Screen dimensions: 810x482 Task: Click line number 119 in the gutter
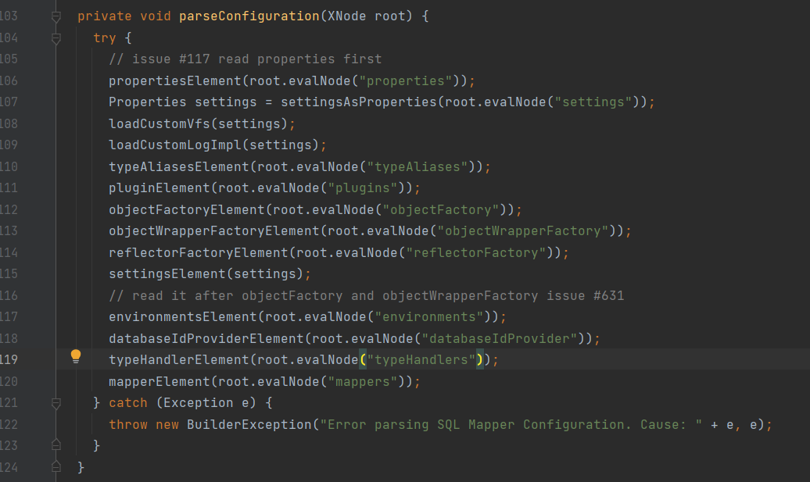coord(9,359)
